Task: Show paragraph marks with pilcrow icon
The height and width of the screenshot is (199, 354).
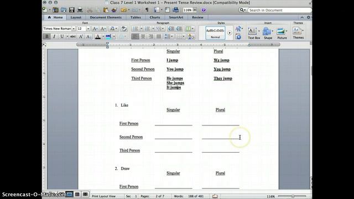Action: tap(147, 10)
